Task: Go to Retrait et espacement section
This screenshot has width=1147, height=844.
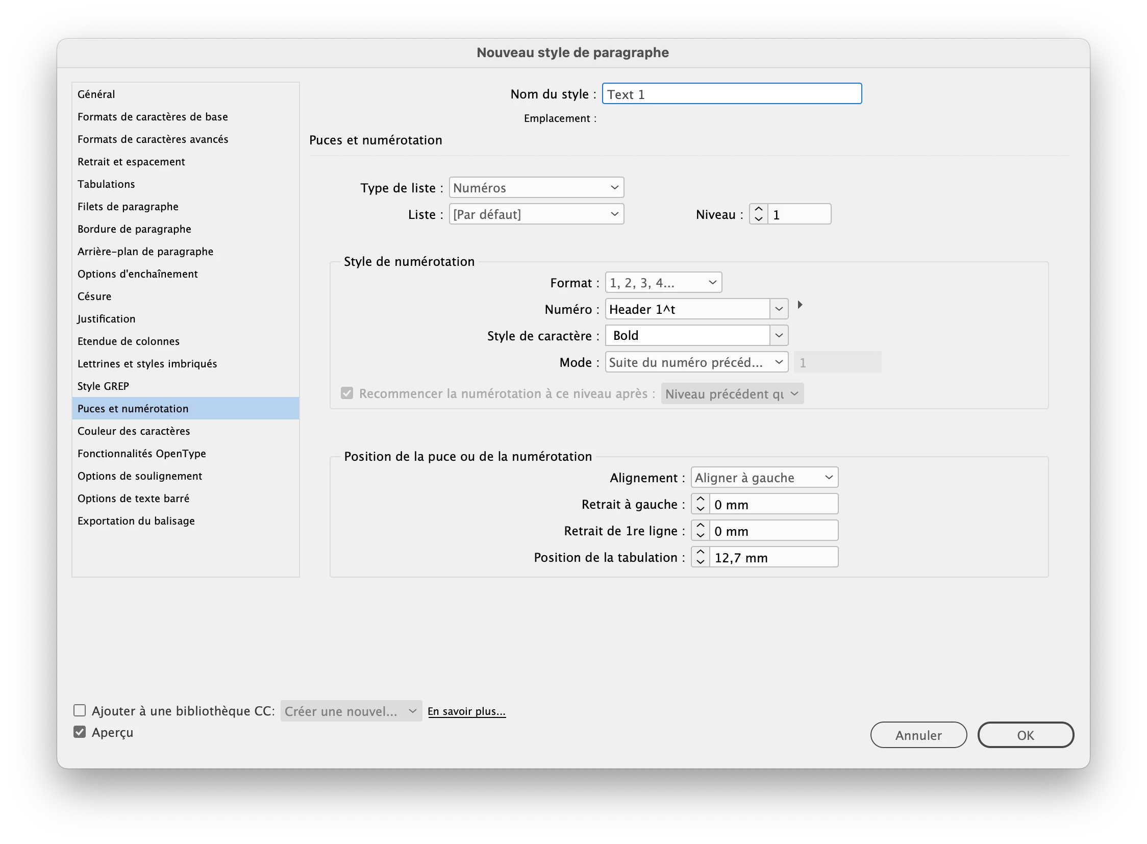Action: click(x=131, y=161)
